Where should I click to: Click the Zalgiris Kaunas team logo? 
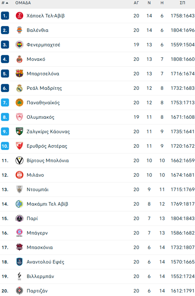(x=19, y=131)
